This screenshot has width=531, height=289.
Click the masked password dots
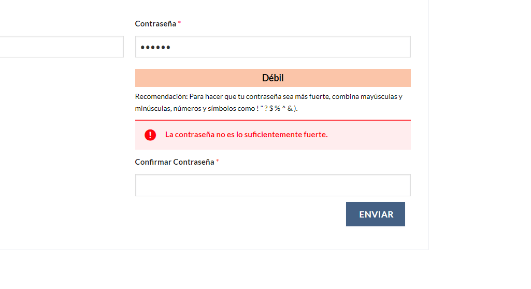point(155,47)
